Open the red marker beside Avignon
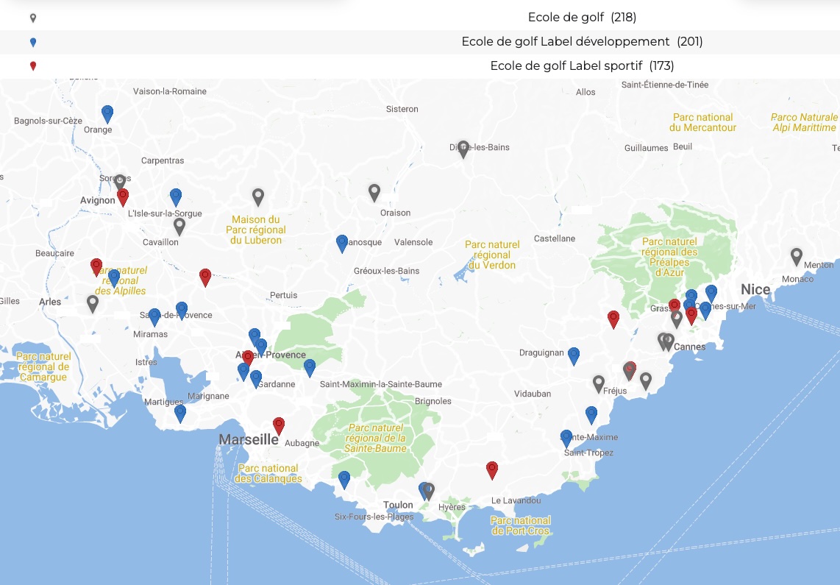Viewport: 840px width, 585px height. [123, 196]
